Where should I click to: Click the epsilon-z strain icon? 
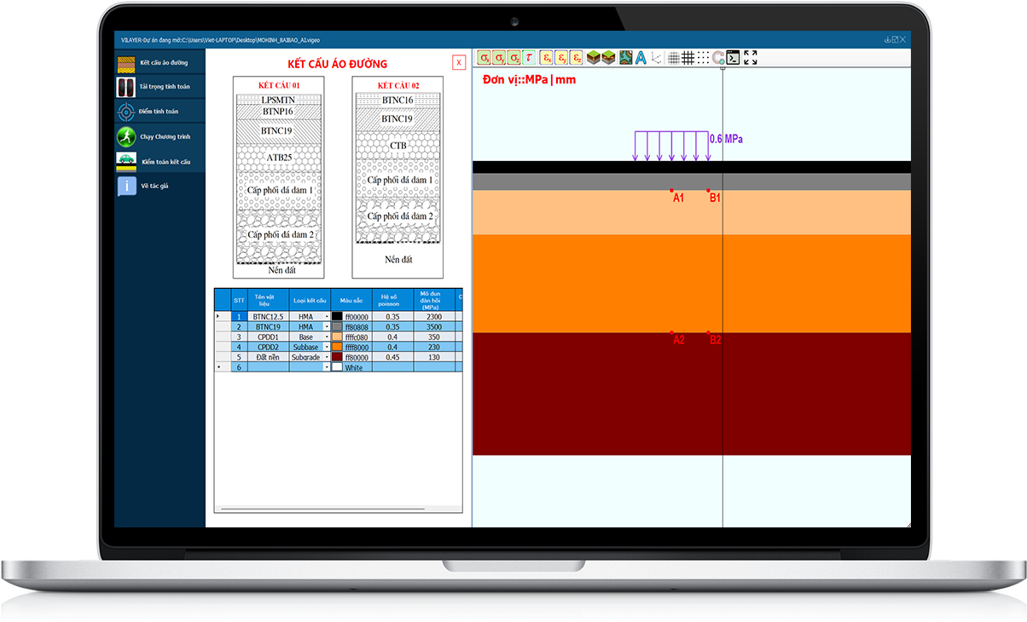tap(577, 58)
